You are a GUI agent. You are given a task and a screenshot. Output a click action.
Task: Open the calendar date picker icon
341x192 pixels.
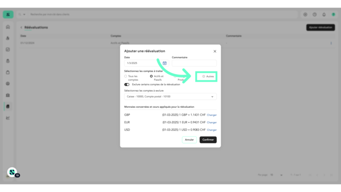(165, 63)
